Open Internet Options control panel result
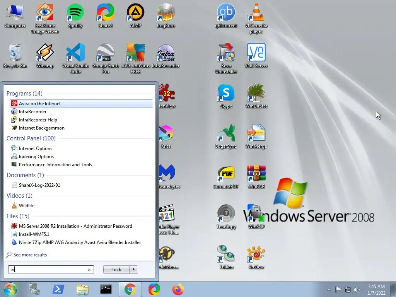 pos(81,148)
